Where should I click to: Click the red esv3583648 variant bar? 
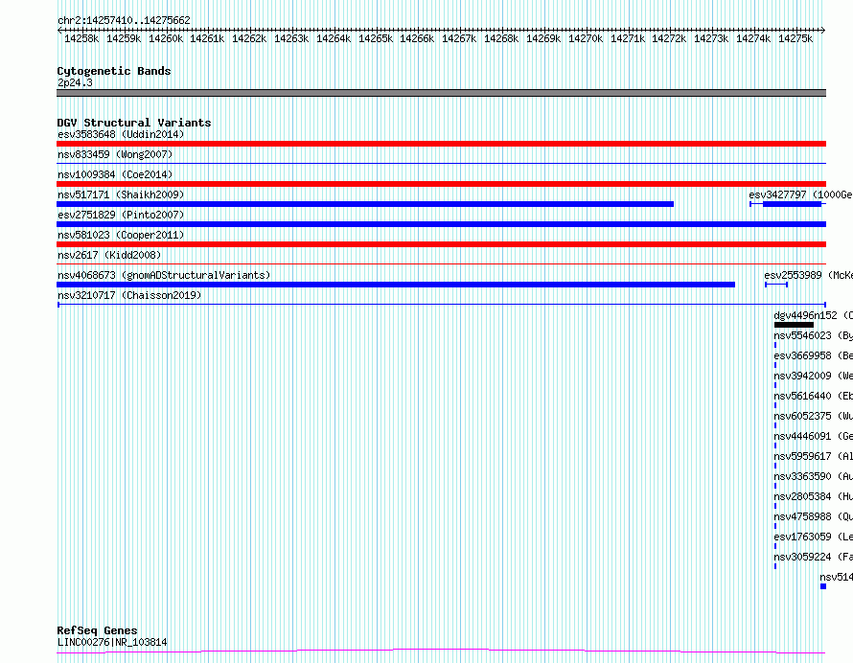441,144
